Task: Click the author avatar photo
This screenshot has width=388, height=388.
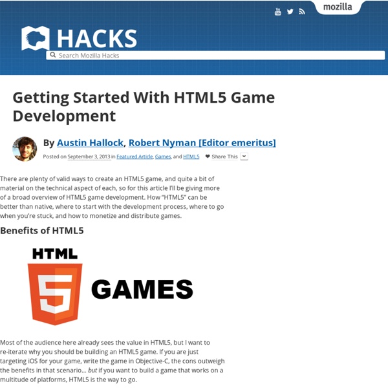Action: (25, 149)
